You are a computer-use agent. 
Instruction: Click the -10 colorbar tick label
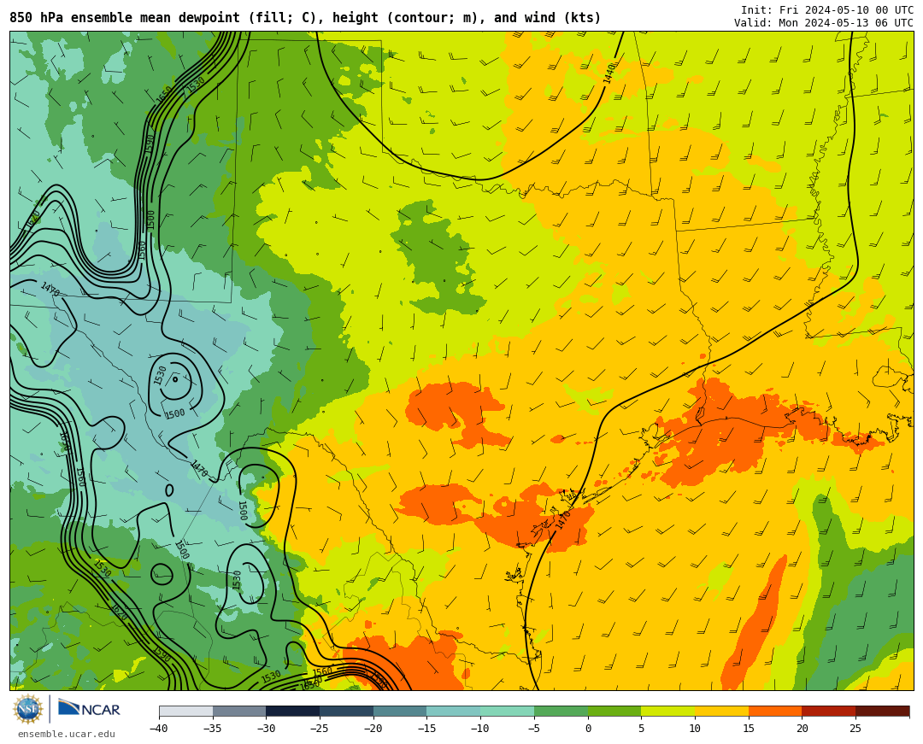[479, 728]
